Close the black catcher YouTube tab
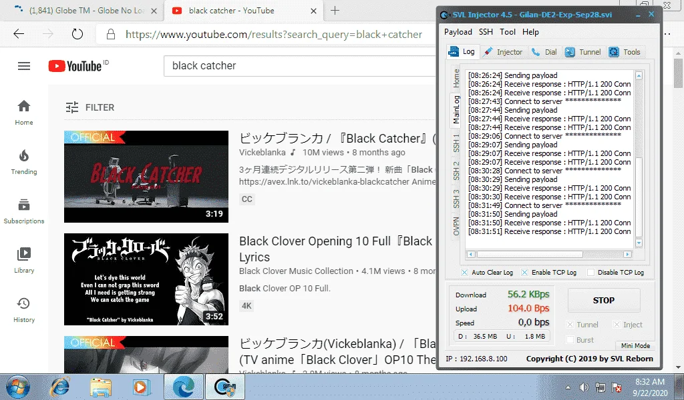This screenshot has width=684, height=400. 314,11
